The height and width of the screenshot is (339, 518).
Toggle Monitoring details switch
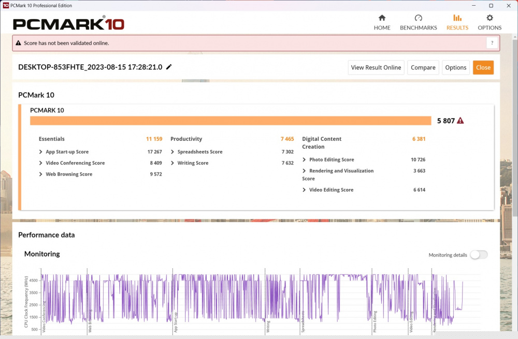pos(479,255)
